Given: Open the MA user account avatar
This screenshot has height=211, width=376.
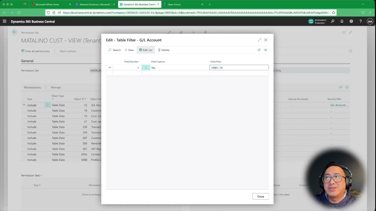Looking at the screenshot, I should click(370, 21).
